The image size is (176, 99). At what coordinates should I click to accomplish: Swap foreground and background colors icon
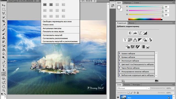tap(5, 94)
